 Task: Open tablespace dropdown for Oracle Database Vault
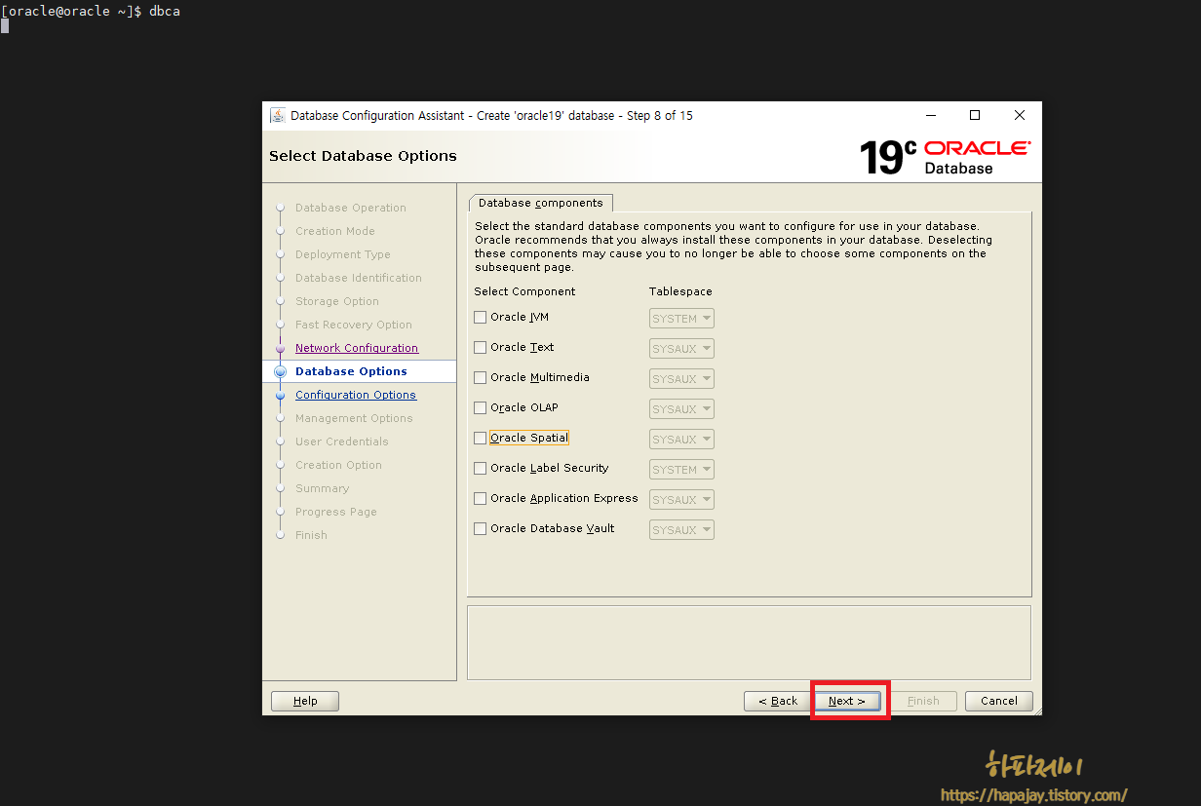click(x=681, y=530)
